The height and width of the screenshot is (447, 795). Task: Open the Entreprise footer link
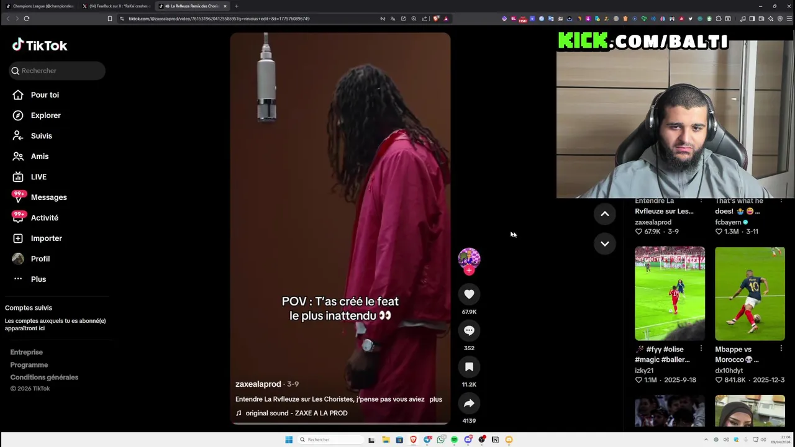[x=26, y=352]
